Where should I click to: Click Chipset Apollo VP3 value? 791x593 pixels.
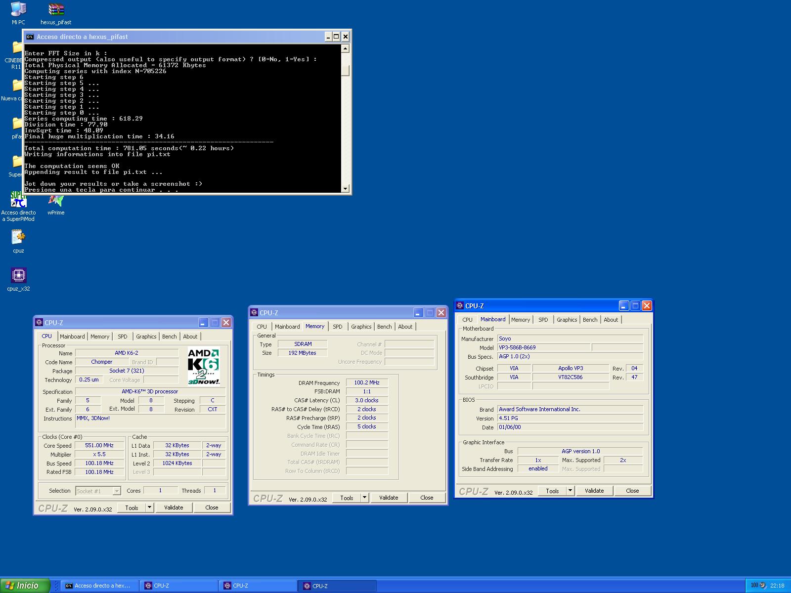(x=571, y=368)
